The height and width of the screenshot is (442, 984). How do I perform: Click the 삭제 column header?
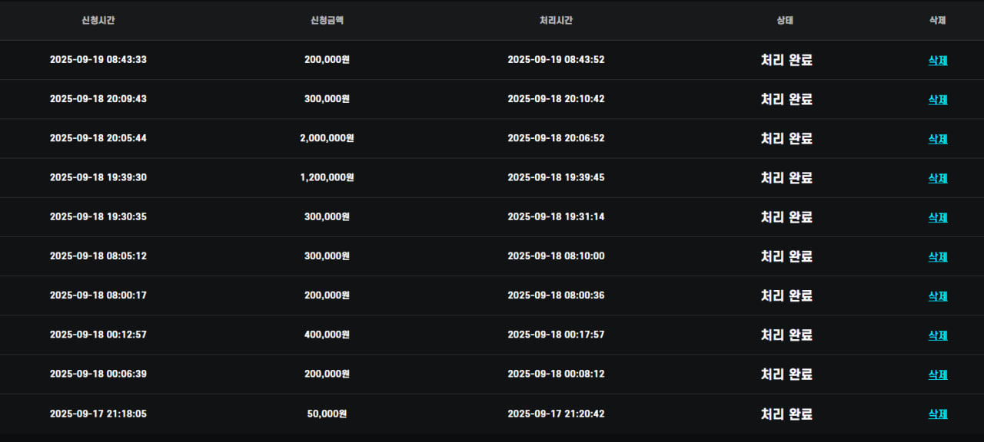coord(937,21)
